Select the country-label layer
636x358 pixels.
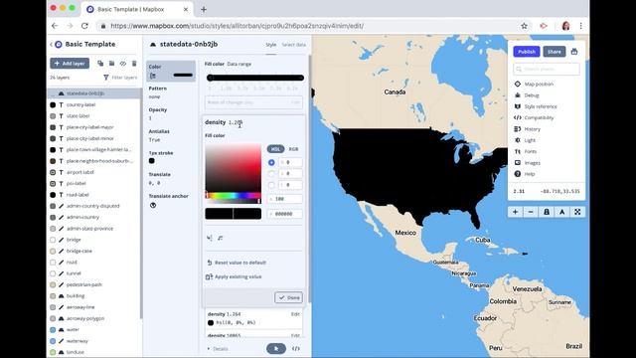94,104
